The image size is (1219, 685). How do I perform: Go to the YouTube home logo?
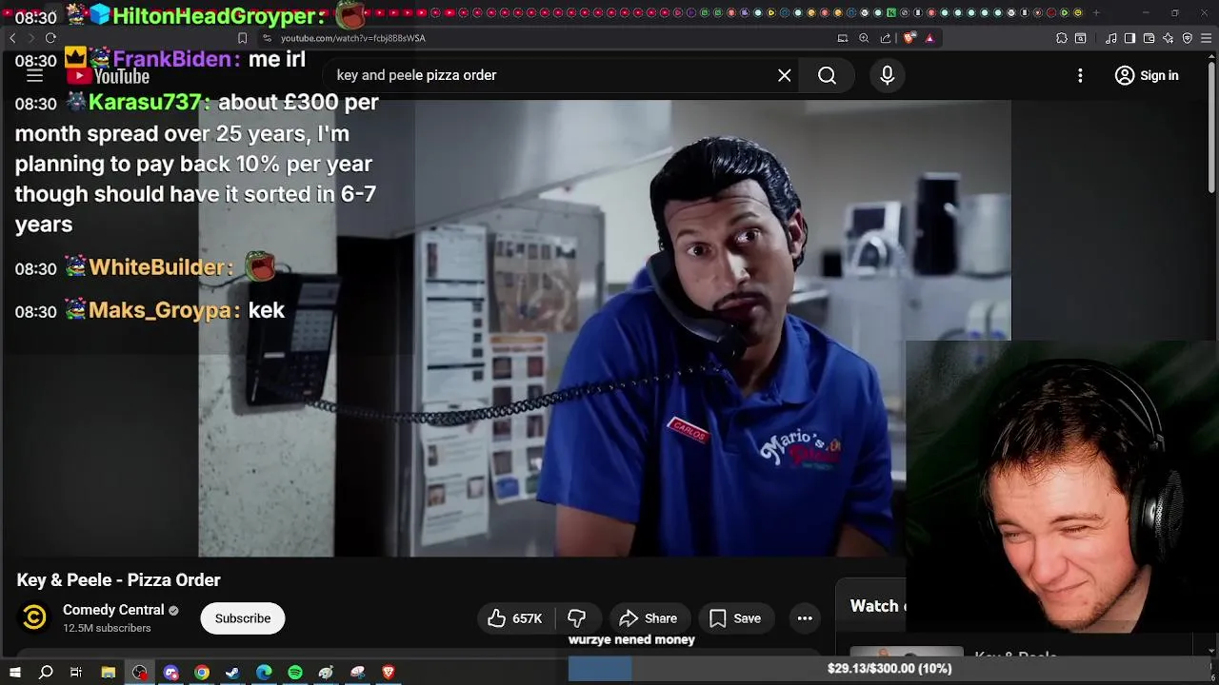[x=108, y=76]
